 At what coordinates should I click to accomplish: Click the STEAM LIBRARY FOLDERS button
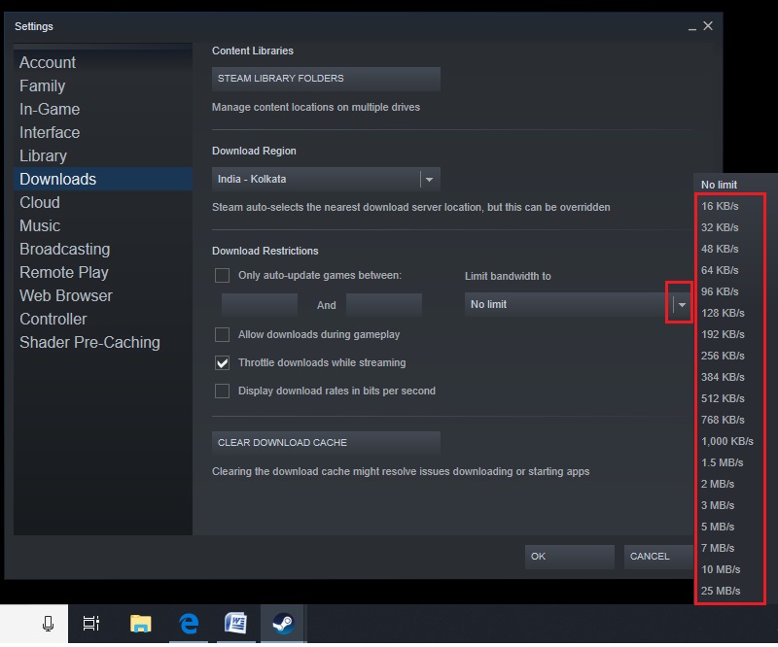coord(326,79)
